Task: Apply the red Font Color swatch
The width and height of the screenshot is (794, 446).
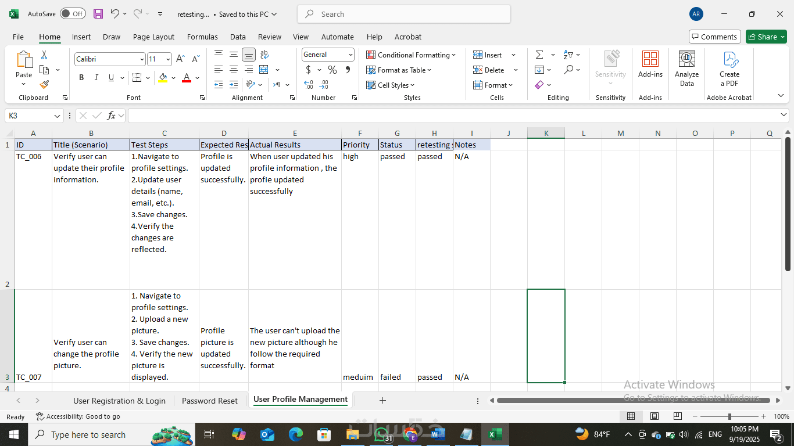Action: point(187,78)
